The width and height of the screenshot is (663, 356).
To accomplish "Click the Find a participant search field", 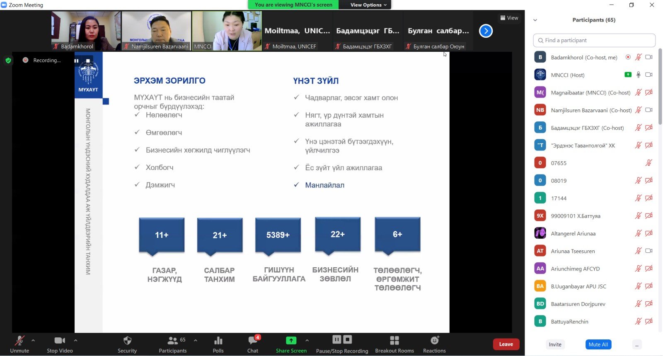I will 594,40.
